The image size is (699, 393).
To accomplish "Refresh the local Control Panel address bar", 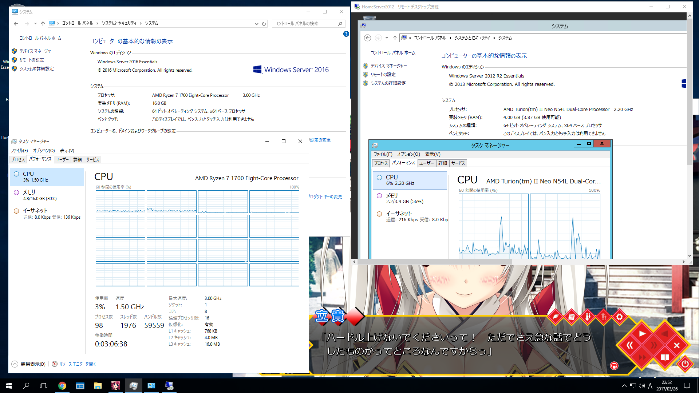I will click(264, 24).
